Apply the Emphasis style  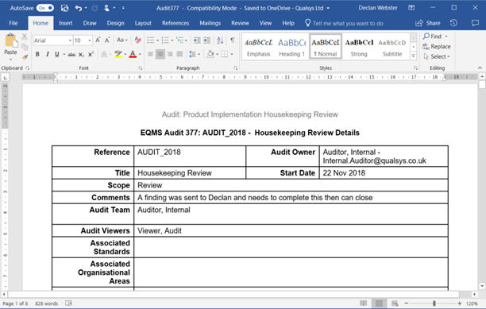coord(259,47)
